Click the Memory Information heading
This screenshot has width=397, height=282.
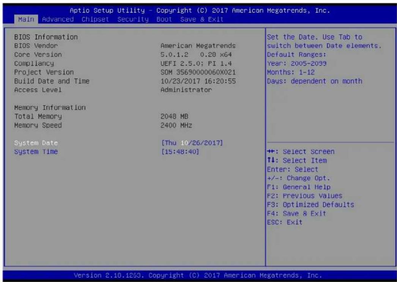coord(50,107)
